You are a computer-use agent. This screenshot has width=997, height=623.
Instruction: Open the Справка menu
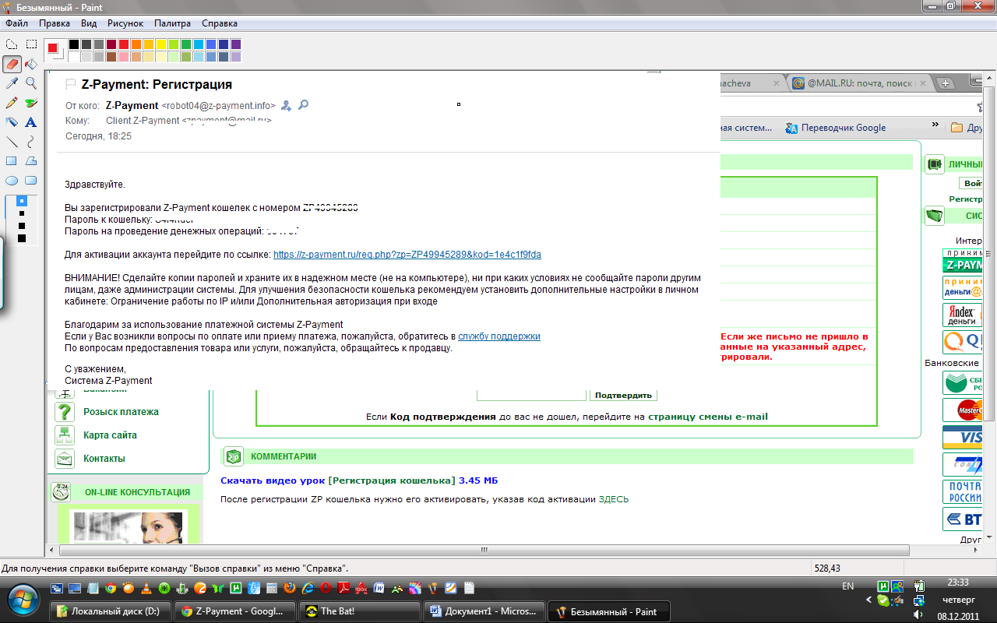[x=220, y=23]
